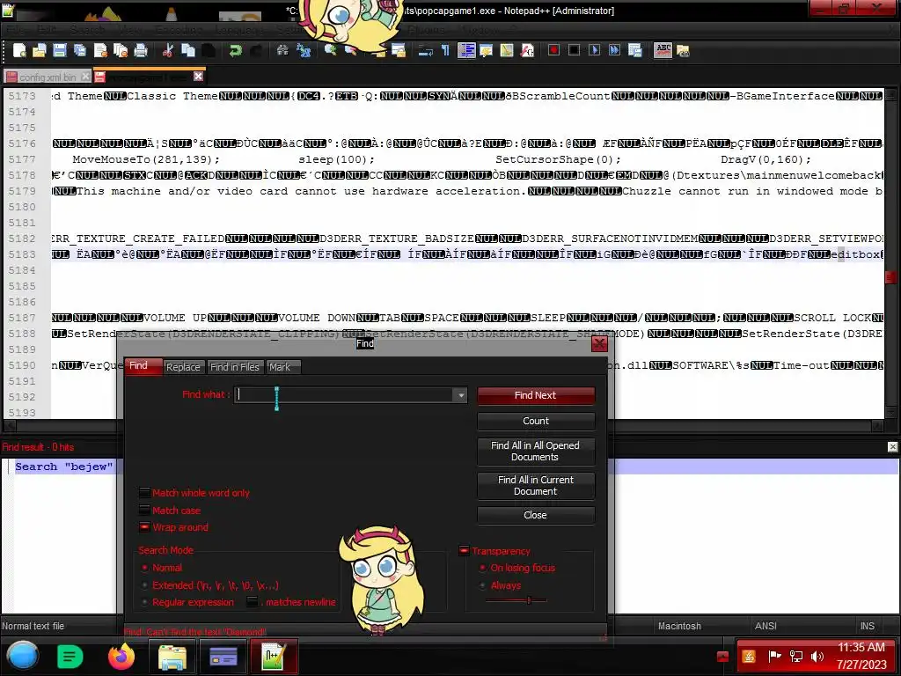Undo with the green arrow icon
901x676 pixels.
coord(235,50)
